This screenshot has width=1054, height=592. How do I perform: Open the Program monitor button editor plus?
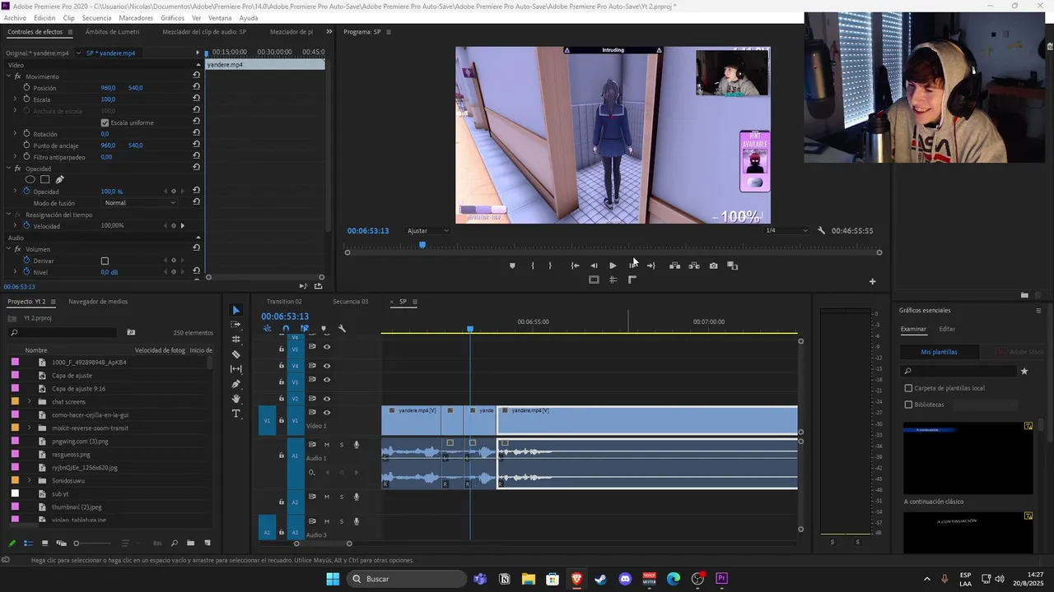click(873, 281)
